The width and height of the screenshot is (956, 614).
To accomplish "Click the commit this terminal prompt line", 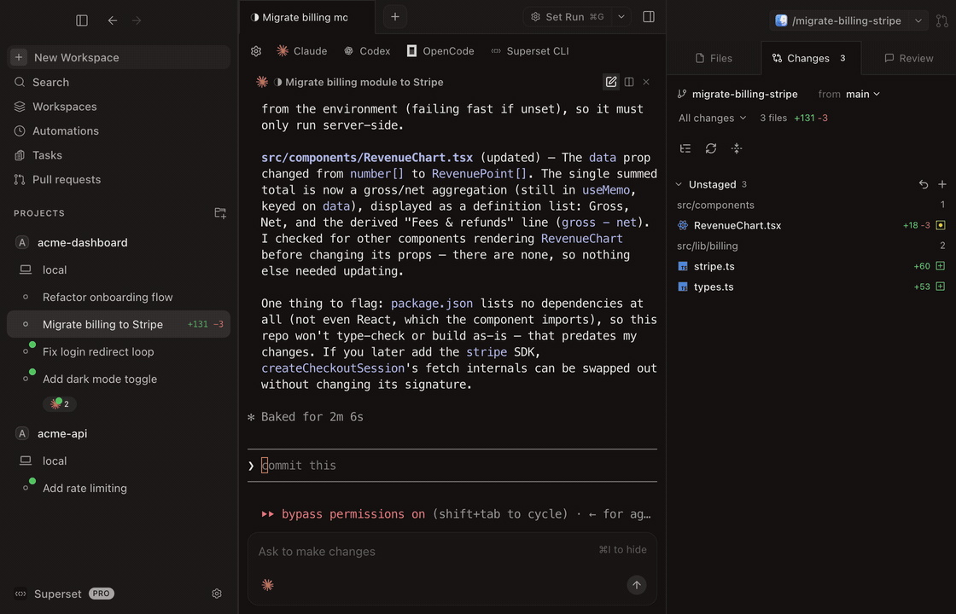I will tap(452, 466).
